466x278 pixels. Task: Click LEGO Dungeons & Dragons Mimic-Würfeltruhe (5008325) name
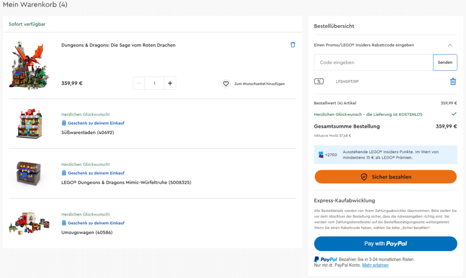tap(127, 182)
